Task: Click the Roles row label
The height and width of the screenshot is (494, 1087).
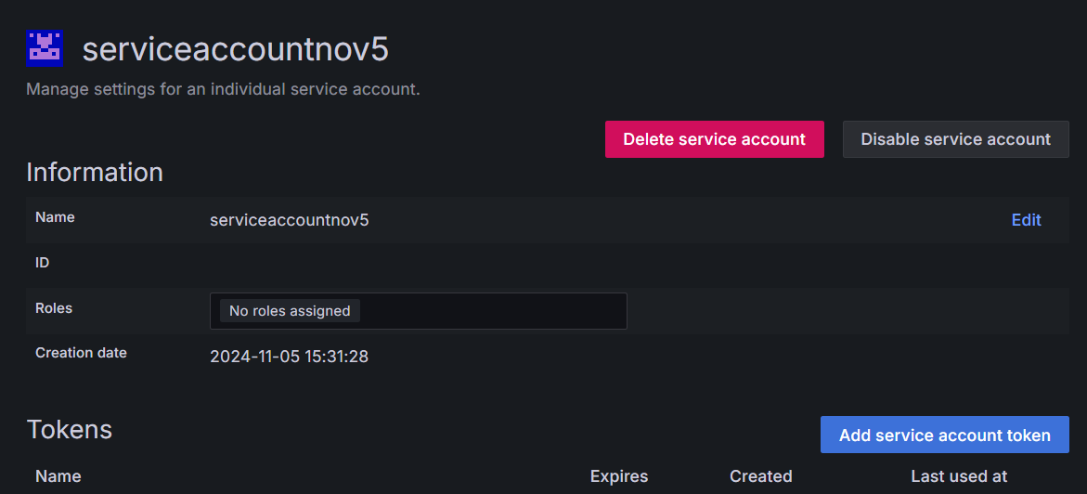Action: [x=54, y=308]
